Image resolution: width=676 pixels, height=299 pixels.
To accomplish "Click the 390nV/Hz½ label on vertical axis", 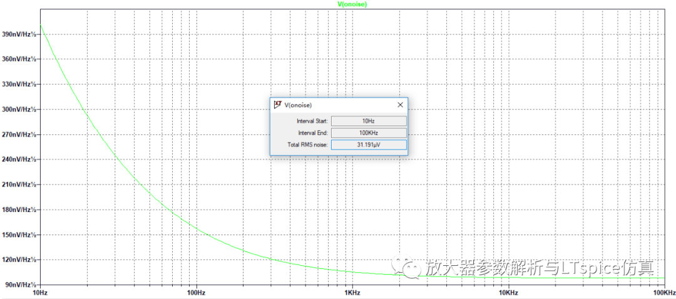I will click(19, 34).
